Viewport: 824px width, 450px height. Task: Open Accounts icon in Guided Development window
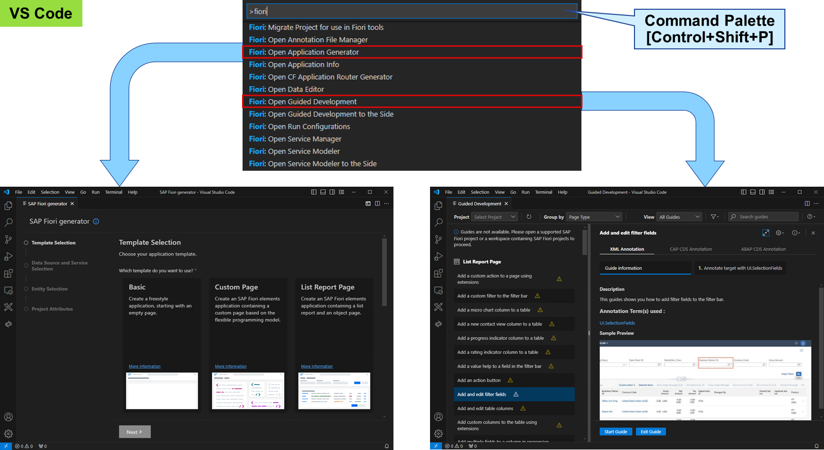pos(438,417)
